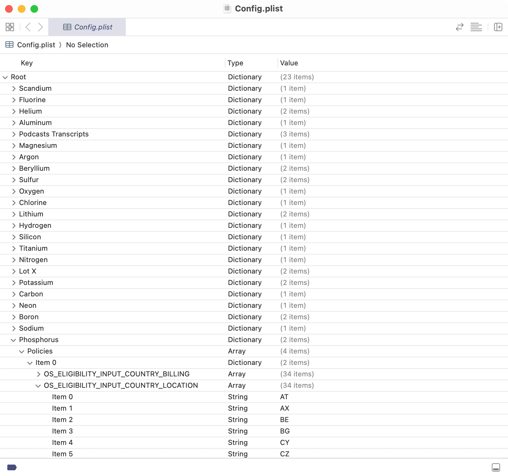Click Config.plist in the breadcrumb bar
This screenshot has height=476, width=508.
(x=36, y=45)
